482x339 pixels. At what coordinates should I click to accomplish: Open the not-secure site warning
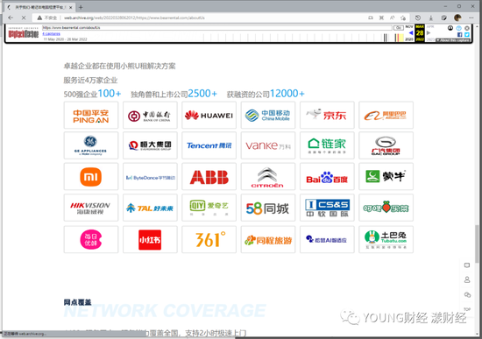(47, 18)
